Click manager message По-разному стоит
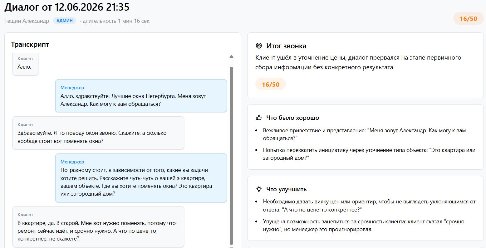The height and width of the screenshot is (248, 486). click(x=141, y=178)
